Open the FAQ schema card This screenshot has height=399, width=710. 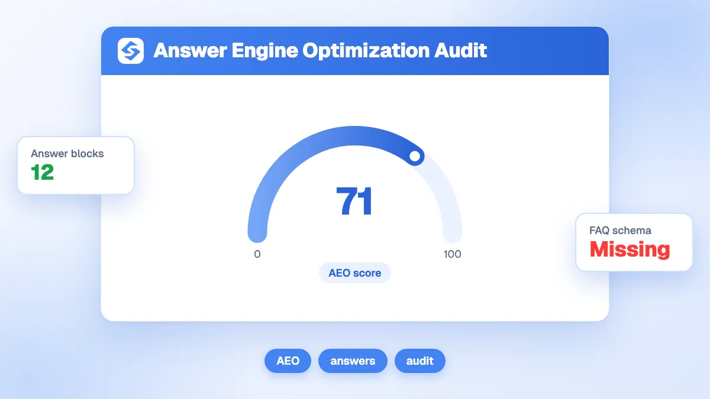tap(634, 242)
